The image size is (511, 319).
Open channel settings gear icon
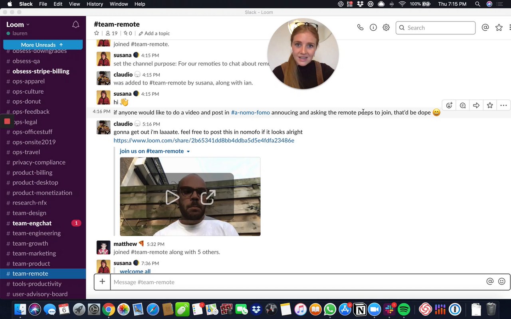[386, 28]
